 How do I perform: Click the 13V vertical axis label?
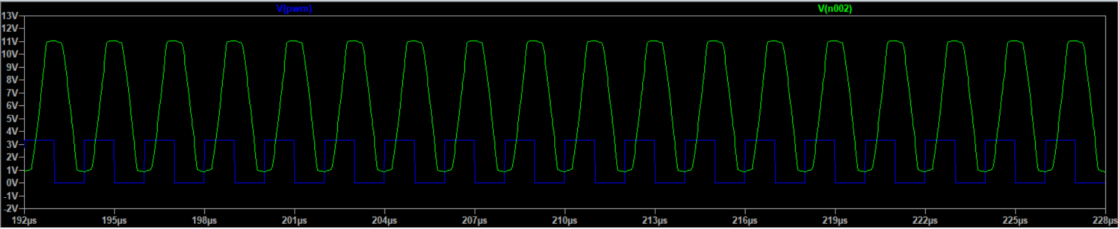pyautogui.click(x=10, y=15)
